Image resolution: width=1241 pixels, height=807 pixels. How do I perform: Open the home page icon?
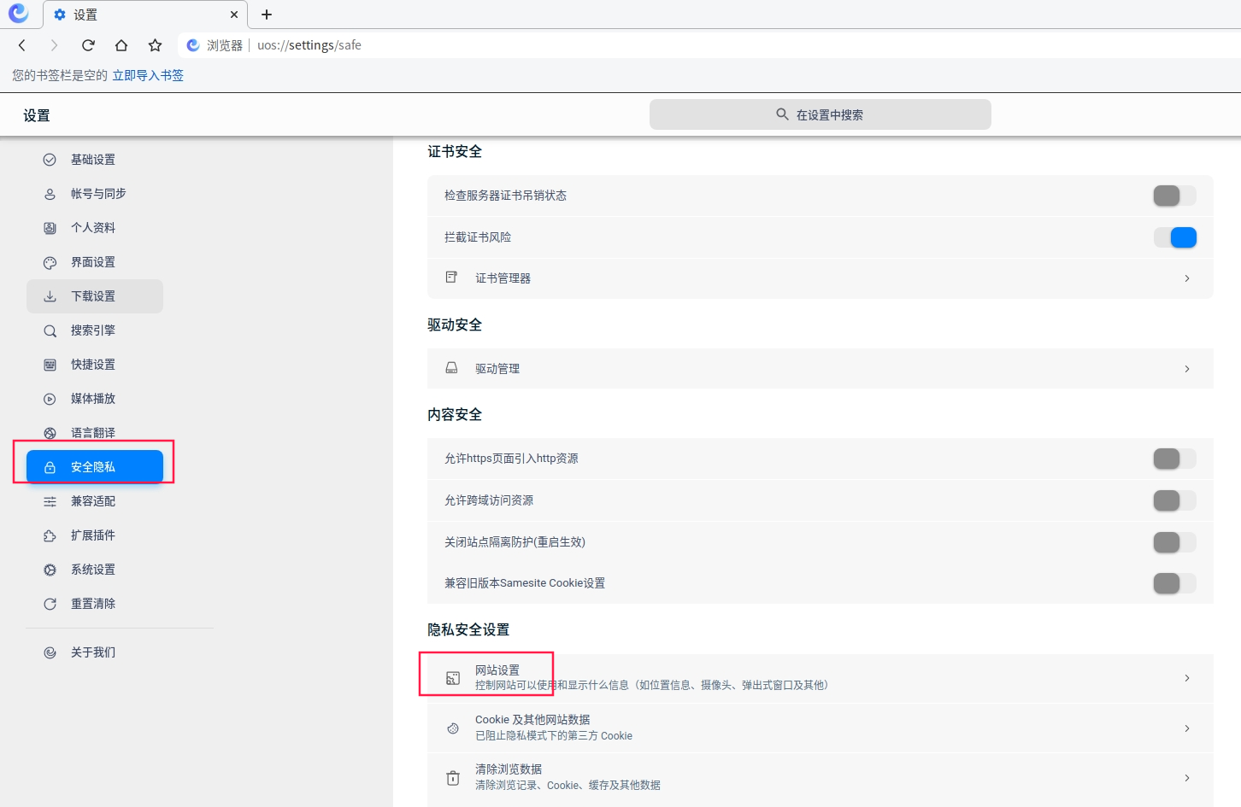pos(121,45)
